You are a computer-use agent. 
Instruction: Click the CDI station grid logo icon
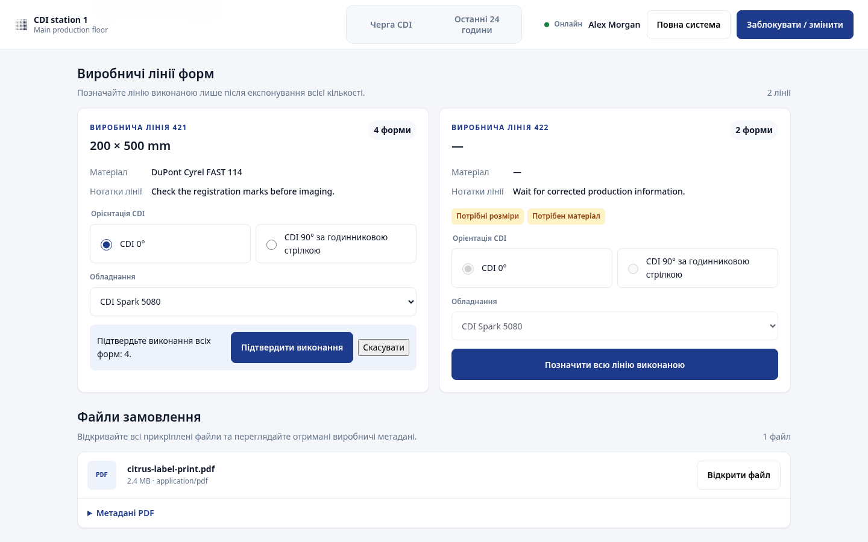21,25
